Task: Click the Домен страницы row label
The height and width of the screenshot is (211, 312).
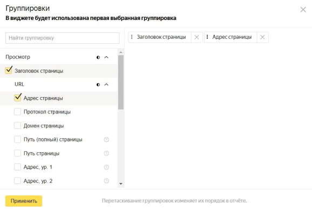Action: [44, 126]
